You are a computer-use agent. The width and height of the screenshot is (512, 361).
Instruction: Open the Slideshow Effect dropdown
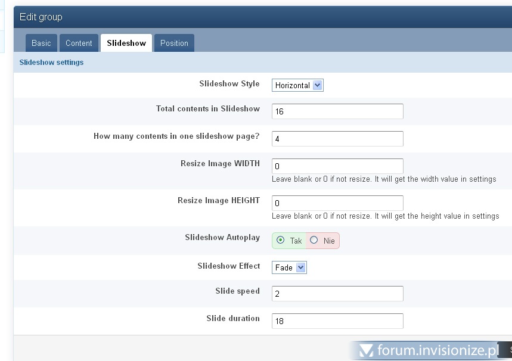click(289, 267)
